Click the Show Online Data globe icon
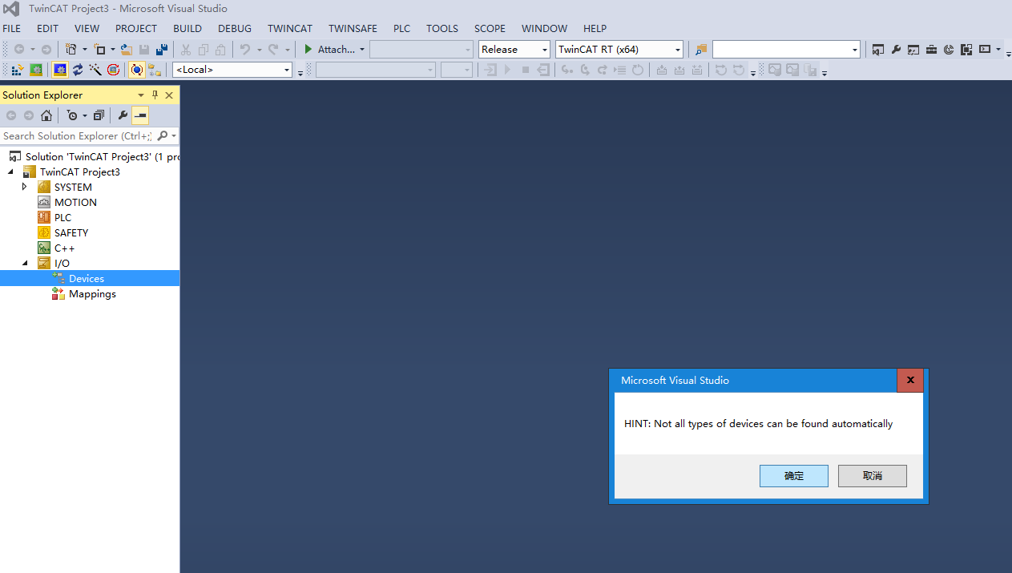The image size is (1012, 573). (x=137, y=70)
